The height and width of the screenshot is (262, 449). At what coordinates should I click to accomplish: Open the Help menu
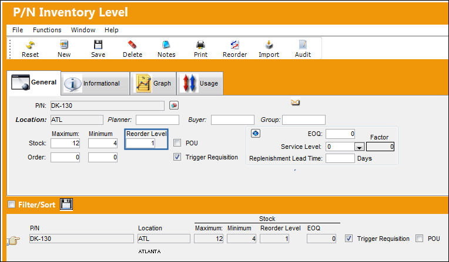click(112, 30)
